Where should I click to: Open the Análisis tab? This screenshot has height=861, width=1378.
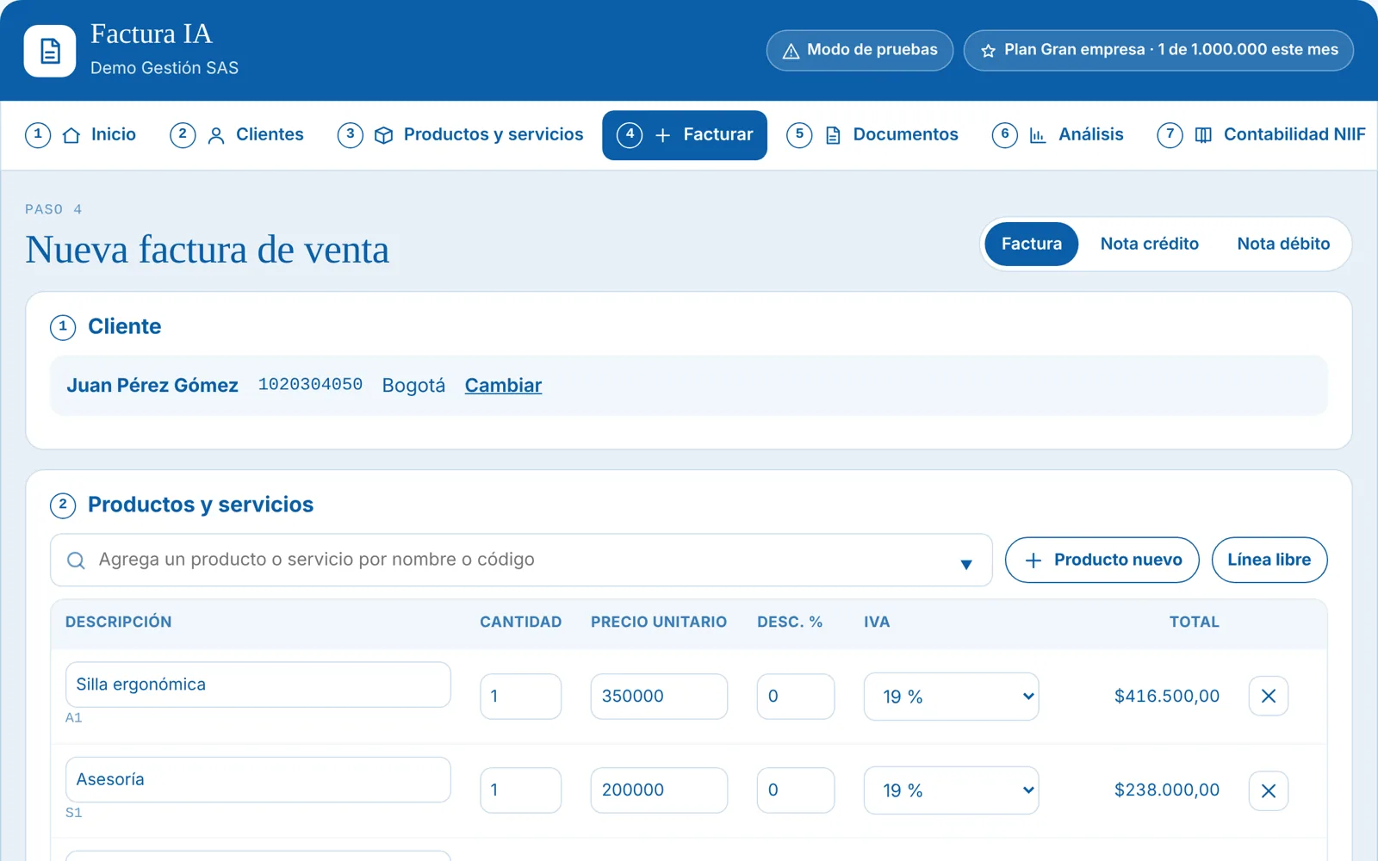[1058, 135]
